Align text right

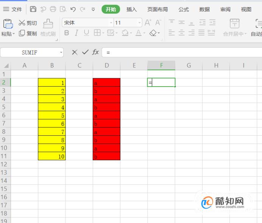click(x=192, y=33)
